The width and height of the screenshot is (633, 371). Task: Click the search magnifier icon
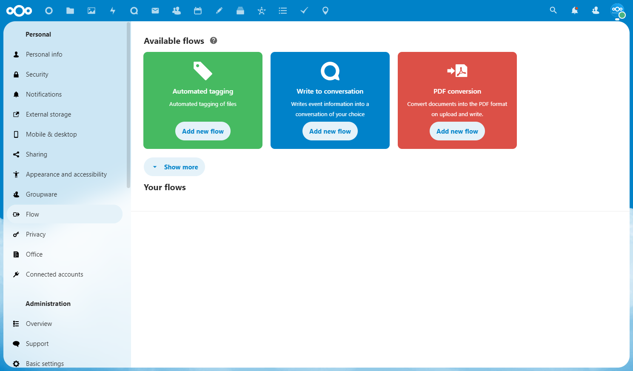[553, 10]
